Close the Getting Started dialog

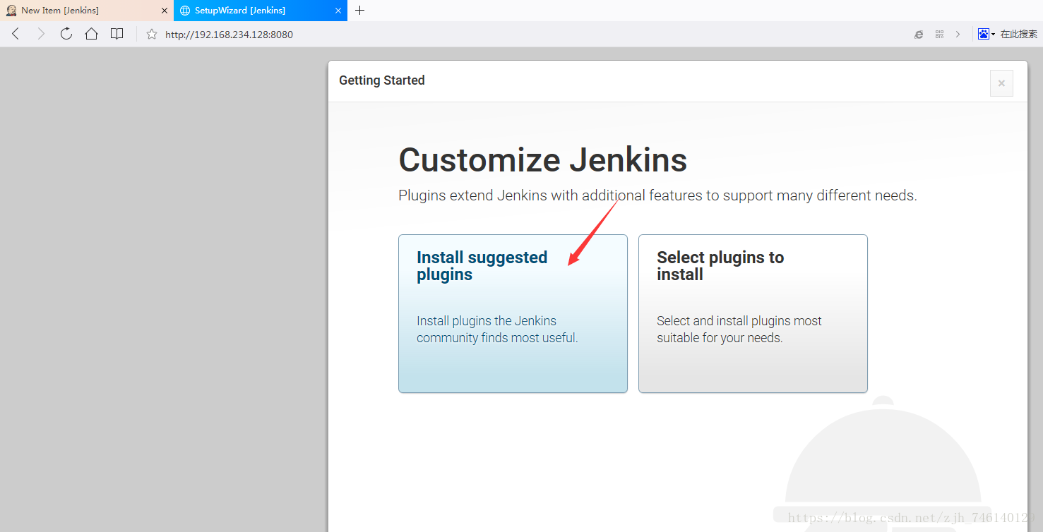[1001, 83]
